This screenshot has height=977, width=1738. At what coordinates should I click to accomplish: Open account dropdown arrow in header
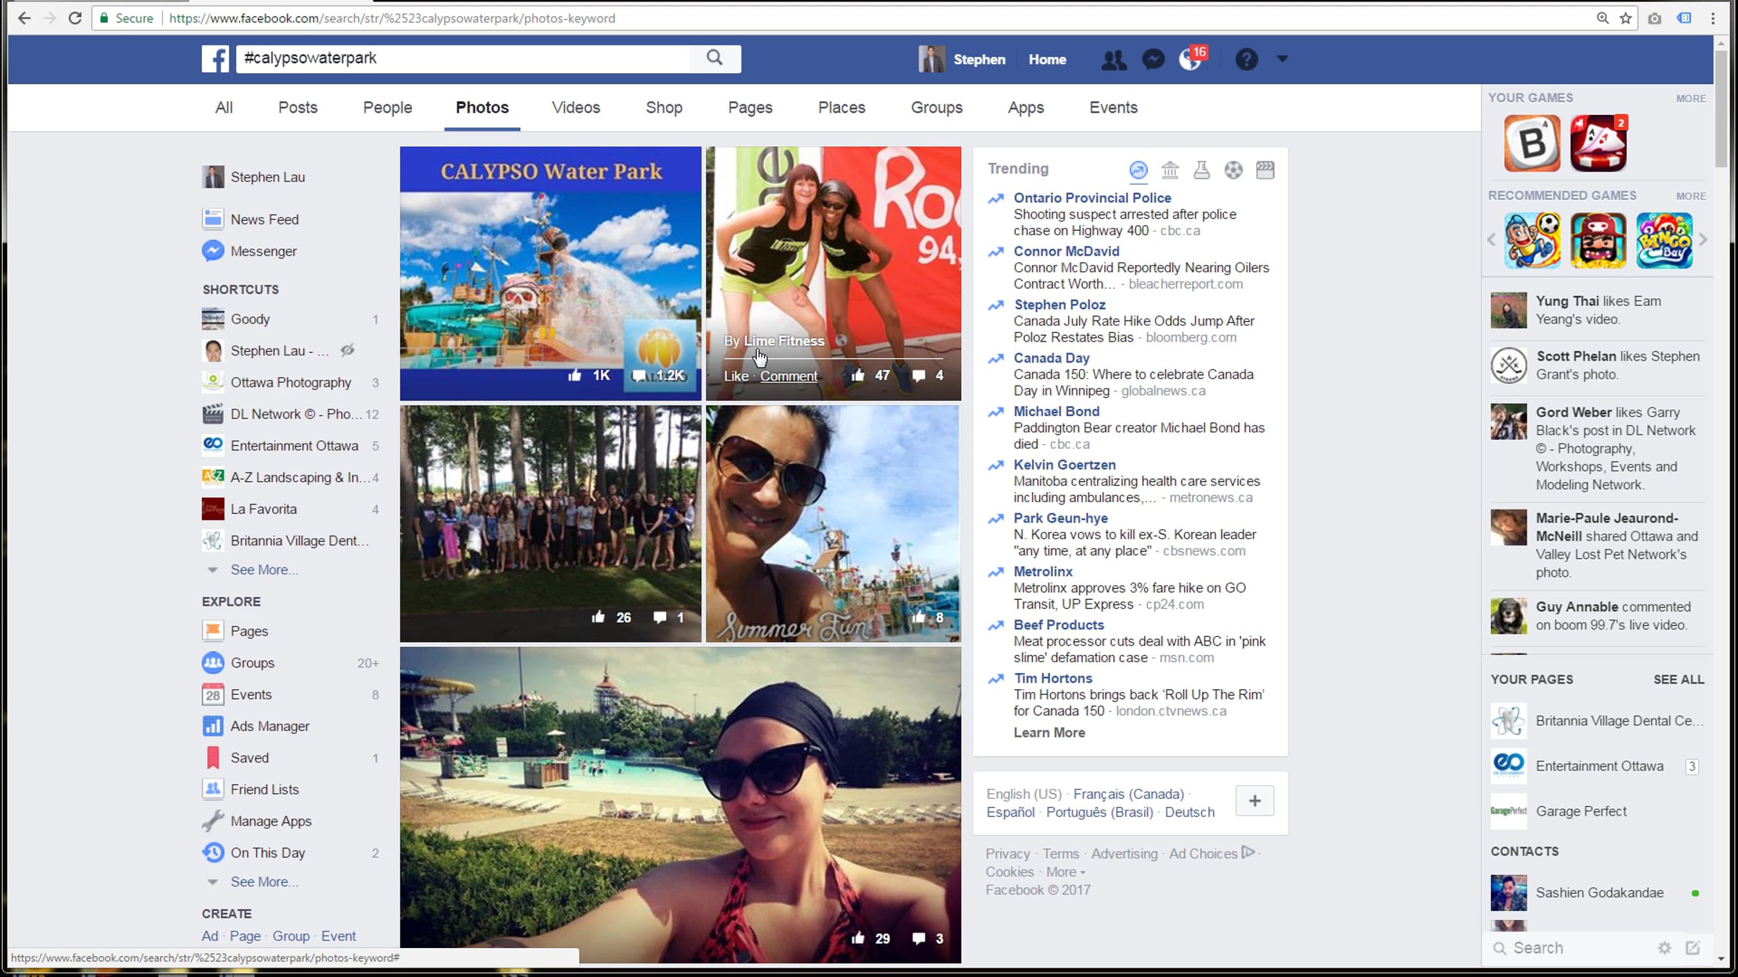1282,59
